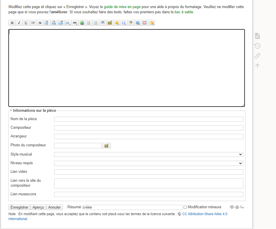Screen dimensions: 276x229
Task: Click the Lien musescore input field
Action: click(149, 194)
